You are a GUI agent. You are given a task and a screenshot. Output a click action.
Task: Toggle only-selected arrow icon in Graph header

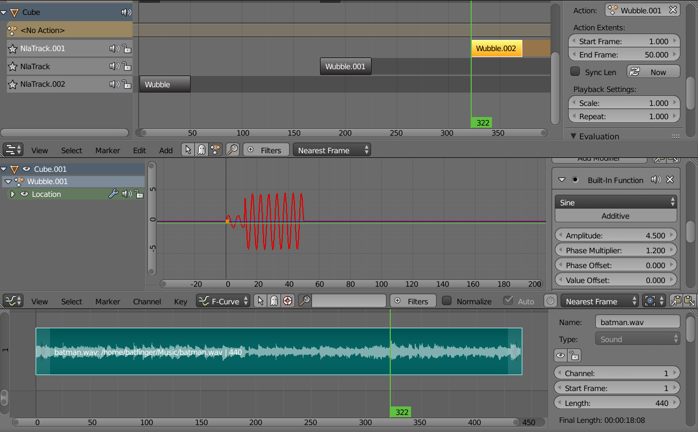(260, 301)
